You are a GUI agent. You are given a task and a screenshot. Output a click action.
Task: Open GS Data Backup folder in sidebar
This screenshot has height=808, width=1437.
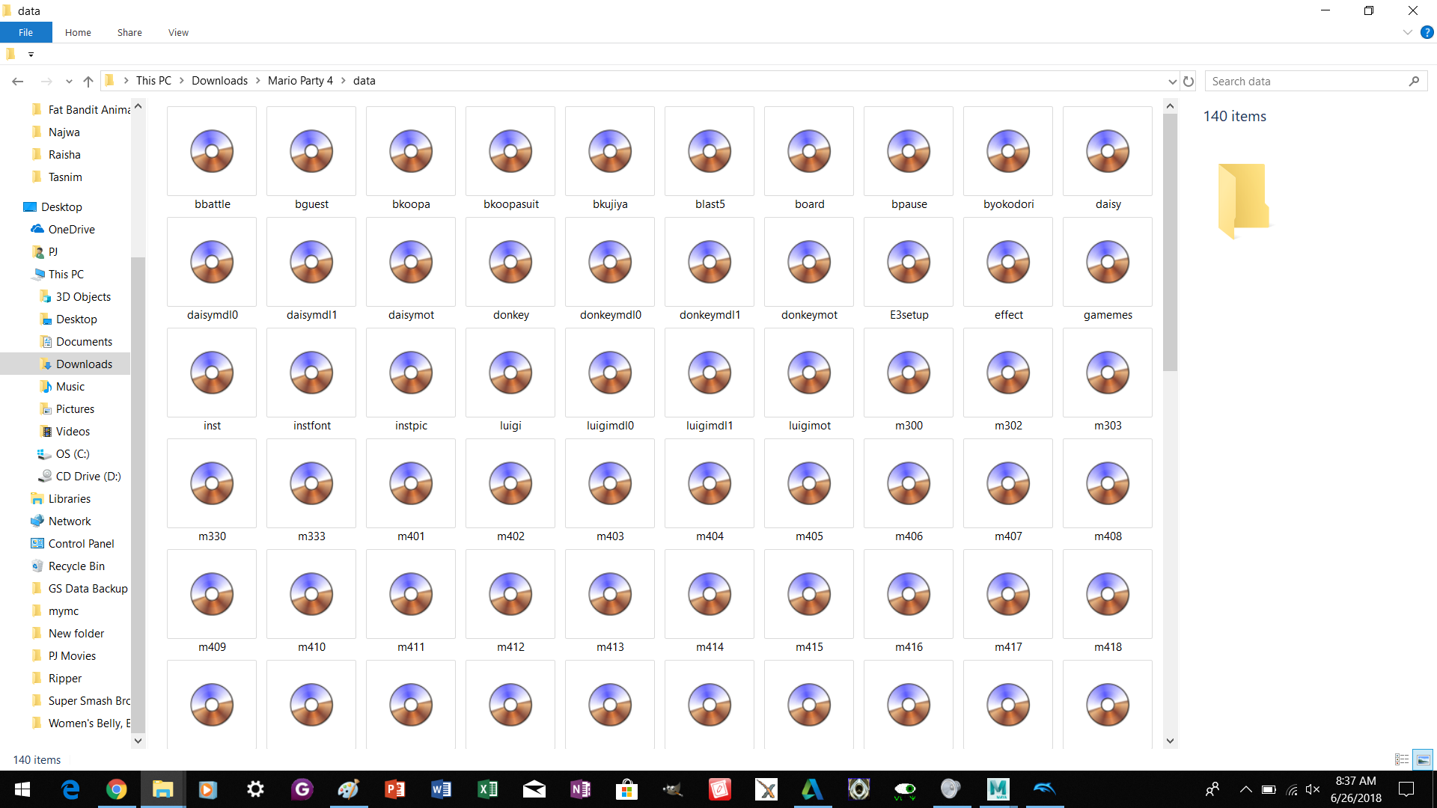point(88,589)
